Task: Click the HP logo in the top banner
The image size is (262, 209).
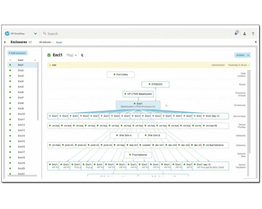Action: 6,33
